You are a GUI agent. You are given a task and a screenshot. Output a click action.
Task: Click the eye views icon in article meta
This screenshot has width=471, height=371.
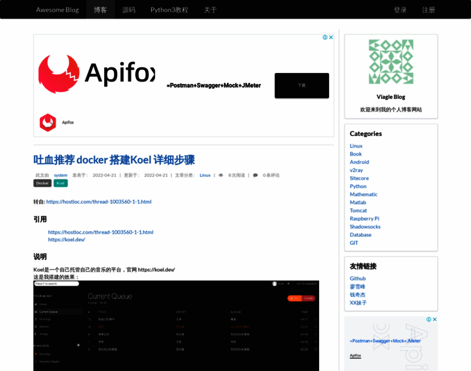221,176
